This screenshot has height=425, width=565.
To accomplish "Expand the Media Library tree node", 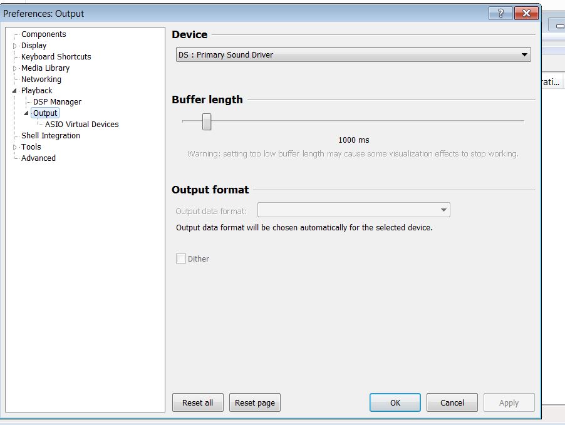I will click(15, 68).
